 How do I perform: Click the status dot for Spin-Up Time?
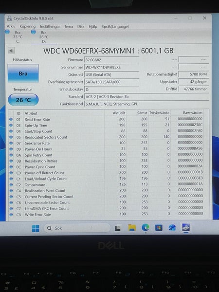11,125
